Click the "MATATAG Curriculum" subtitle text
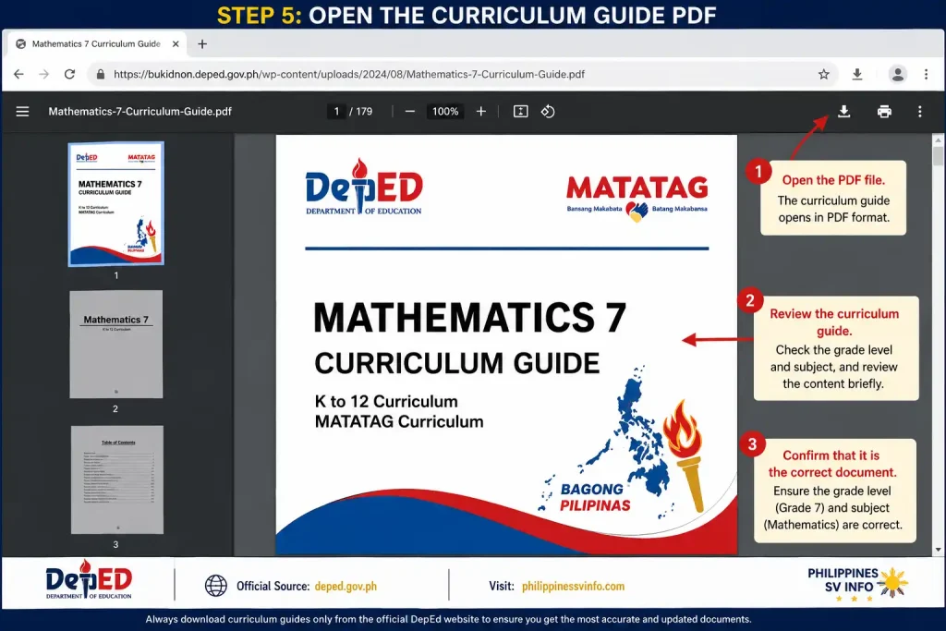 click(x=399, y=421)
